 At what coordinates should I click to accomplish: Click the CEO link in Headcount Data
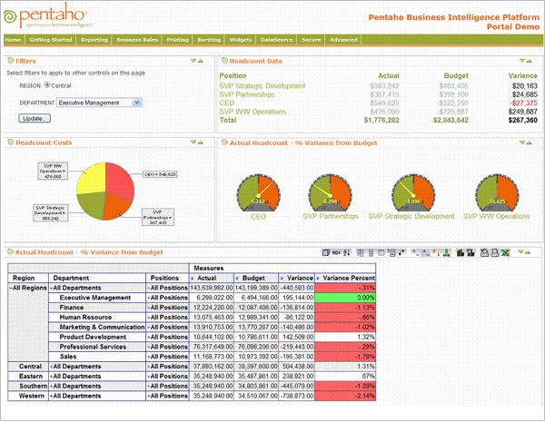coord(226,103)
